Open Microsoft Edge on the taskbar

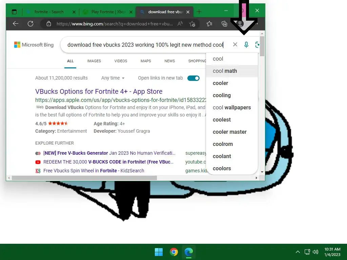(x=189, y=252)
